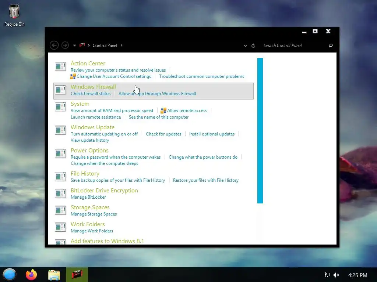Click the BitLocker Drive Encryption icon
This screenshot has width=377, height=282.
pos(60,193)
